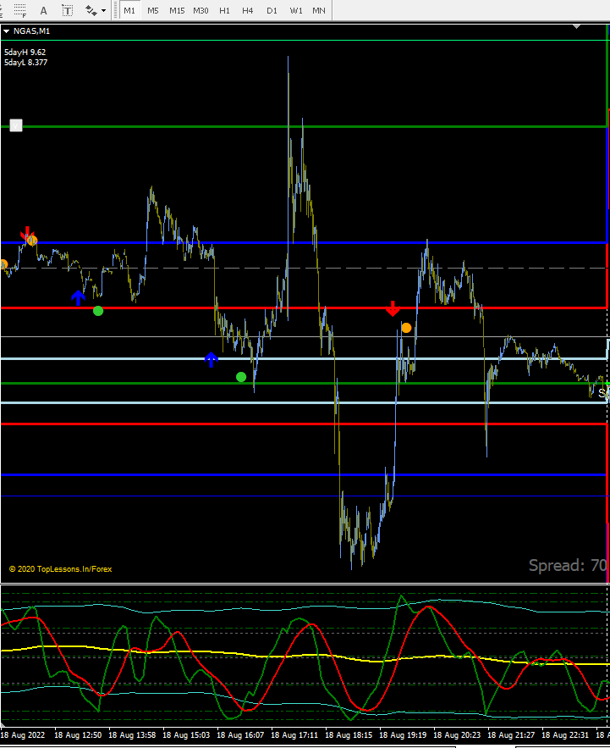Screen dimensions: 610x748
Task: Switch chart to W1 timeframe
Action: 296,10
